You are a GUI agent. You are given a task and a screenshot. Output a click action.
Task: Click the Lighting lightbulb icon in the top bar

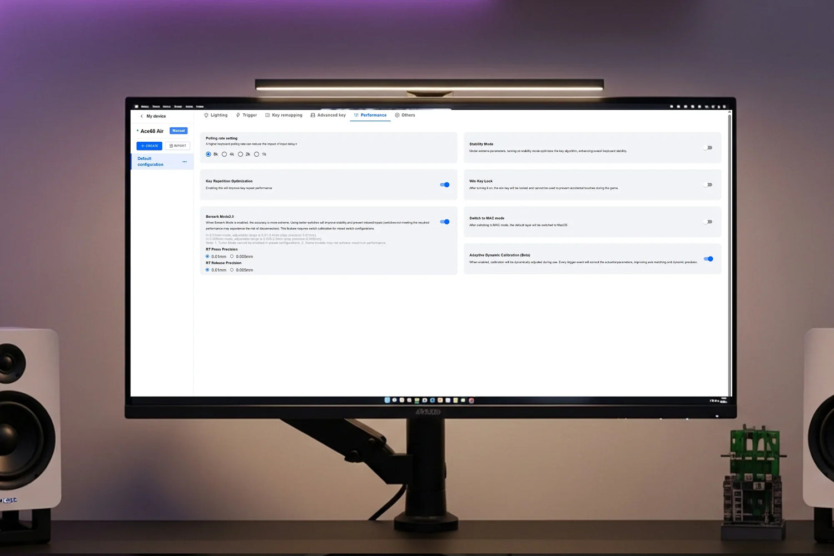206,115
